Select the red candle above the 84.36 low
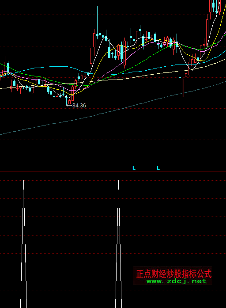226x308 pixels. tap(69, 102)
